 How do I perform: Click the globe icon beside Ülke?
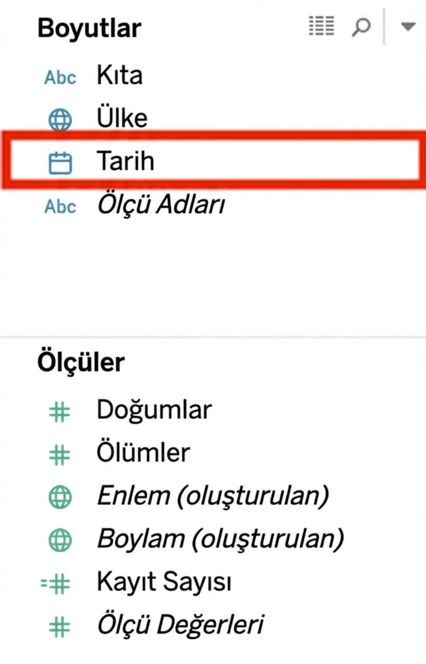point(60,120)
